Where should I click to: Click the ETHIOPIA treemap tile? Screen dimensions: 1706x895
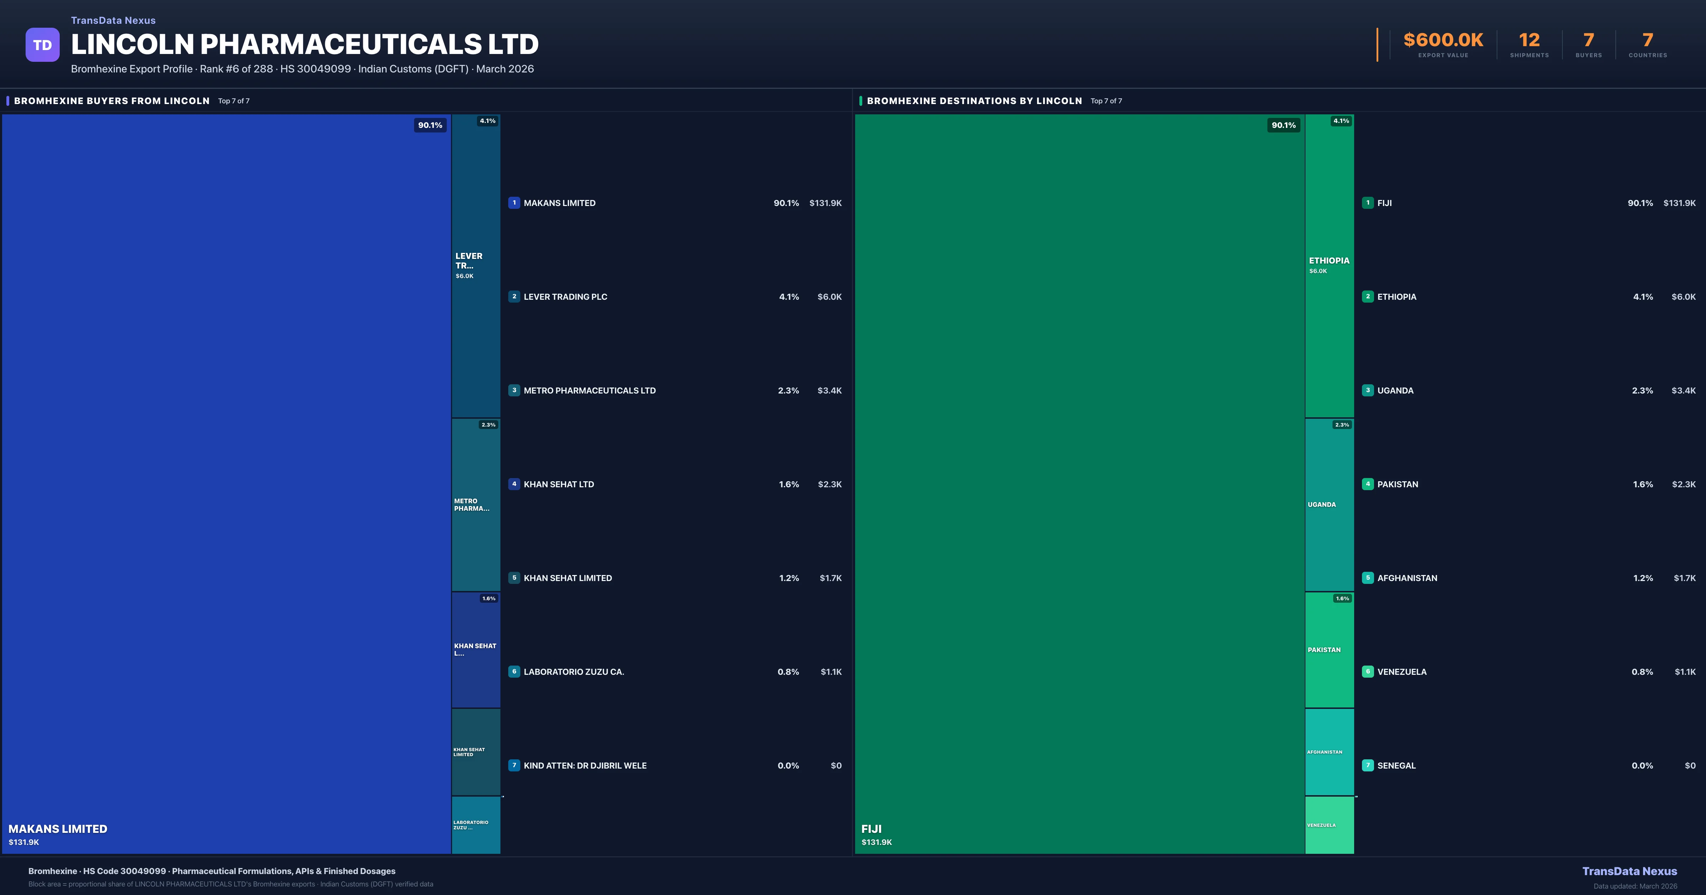[1329, 265]
